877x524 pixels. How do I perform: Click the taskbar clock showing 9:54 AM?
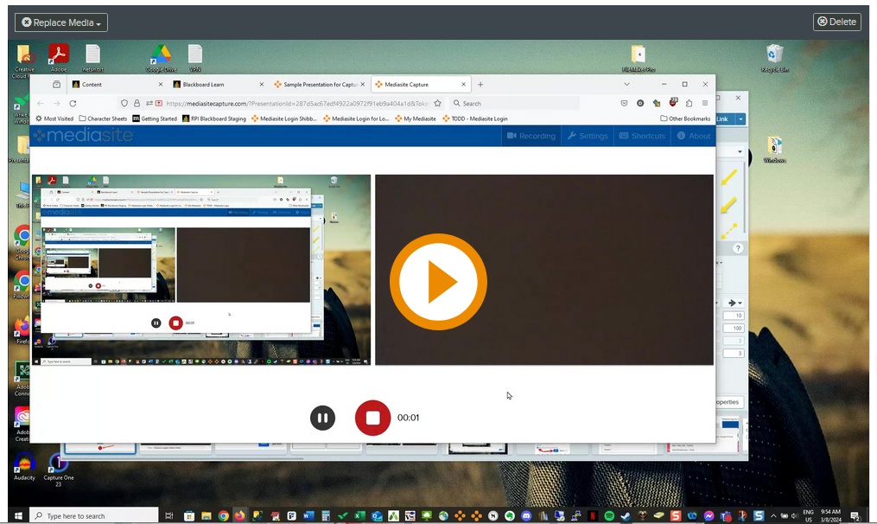(831, 515)
